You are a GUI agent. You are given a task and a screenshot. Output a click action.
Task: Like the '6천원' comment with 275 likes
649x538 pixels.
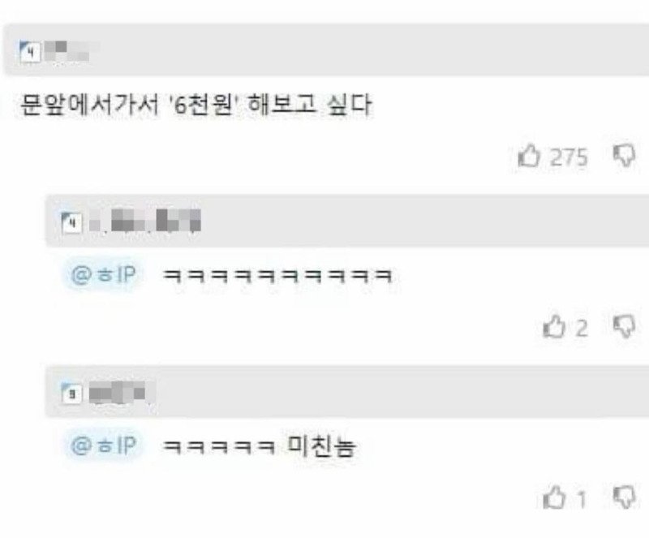click(530, 155)
